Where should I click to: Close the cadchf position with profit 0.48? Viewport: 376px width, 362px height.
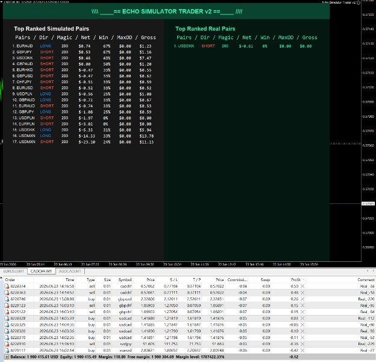(x=302, y=293)
